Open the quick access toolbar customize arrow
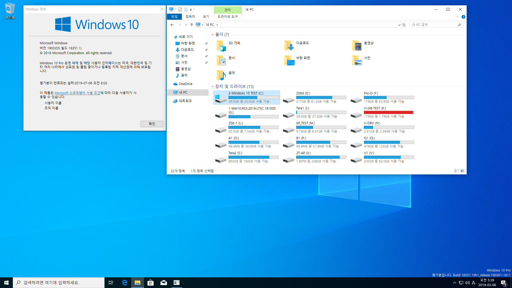This screenshot has height=288, width=512. pyautogui.click(x=191, y=10)
